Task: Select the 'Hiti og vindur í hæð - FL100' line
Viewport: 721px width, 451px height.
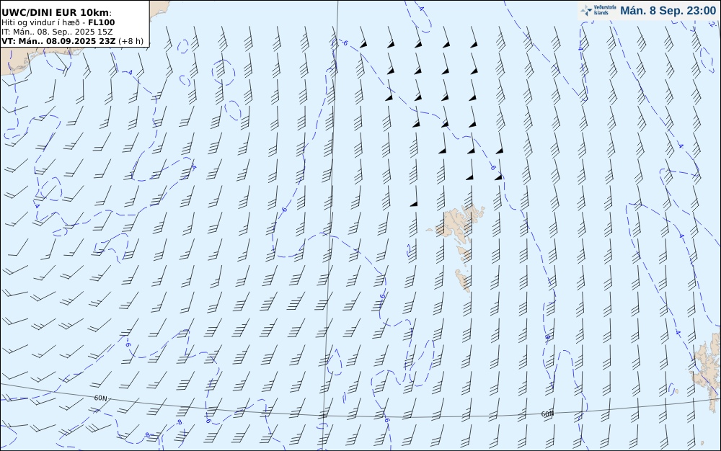Action: pos(58,22)
